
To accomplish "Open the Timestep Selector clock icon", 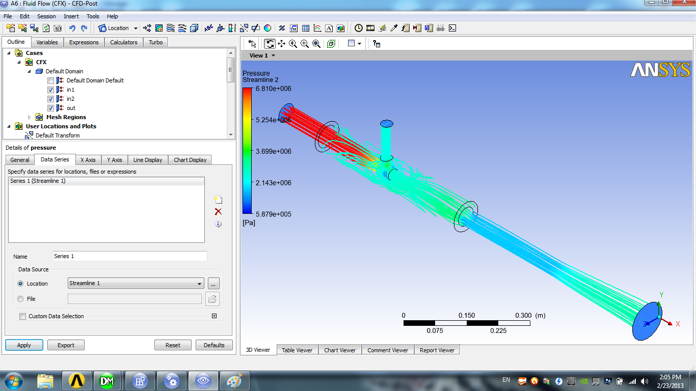I will pyautogui.click(x=359, y=28).
